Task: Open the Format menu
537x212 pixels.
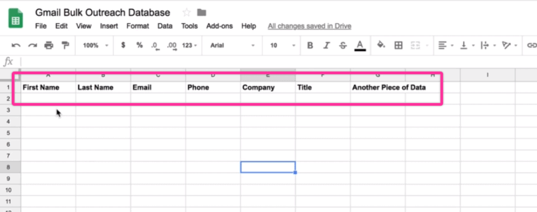Action: [x=138, y=26]
